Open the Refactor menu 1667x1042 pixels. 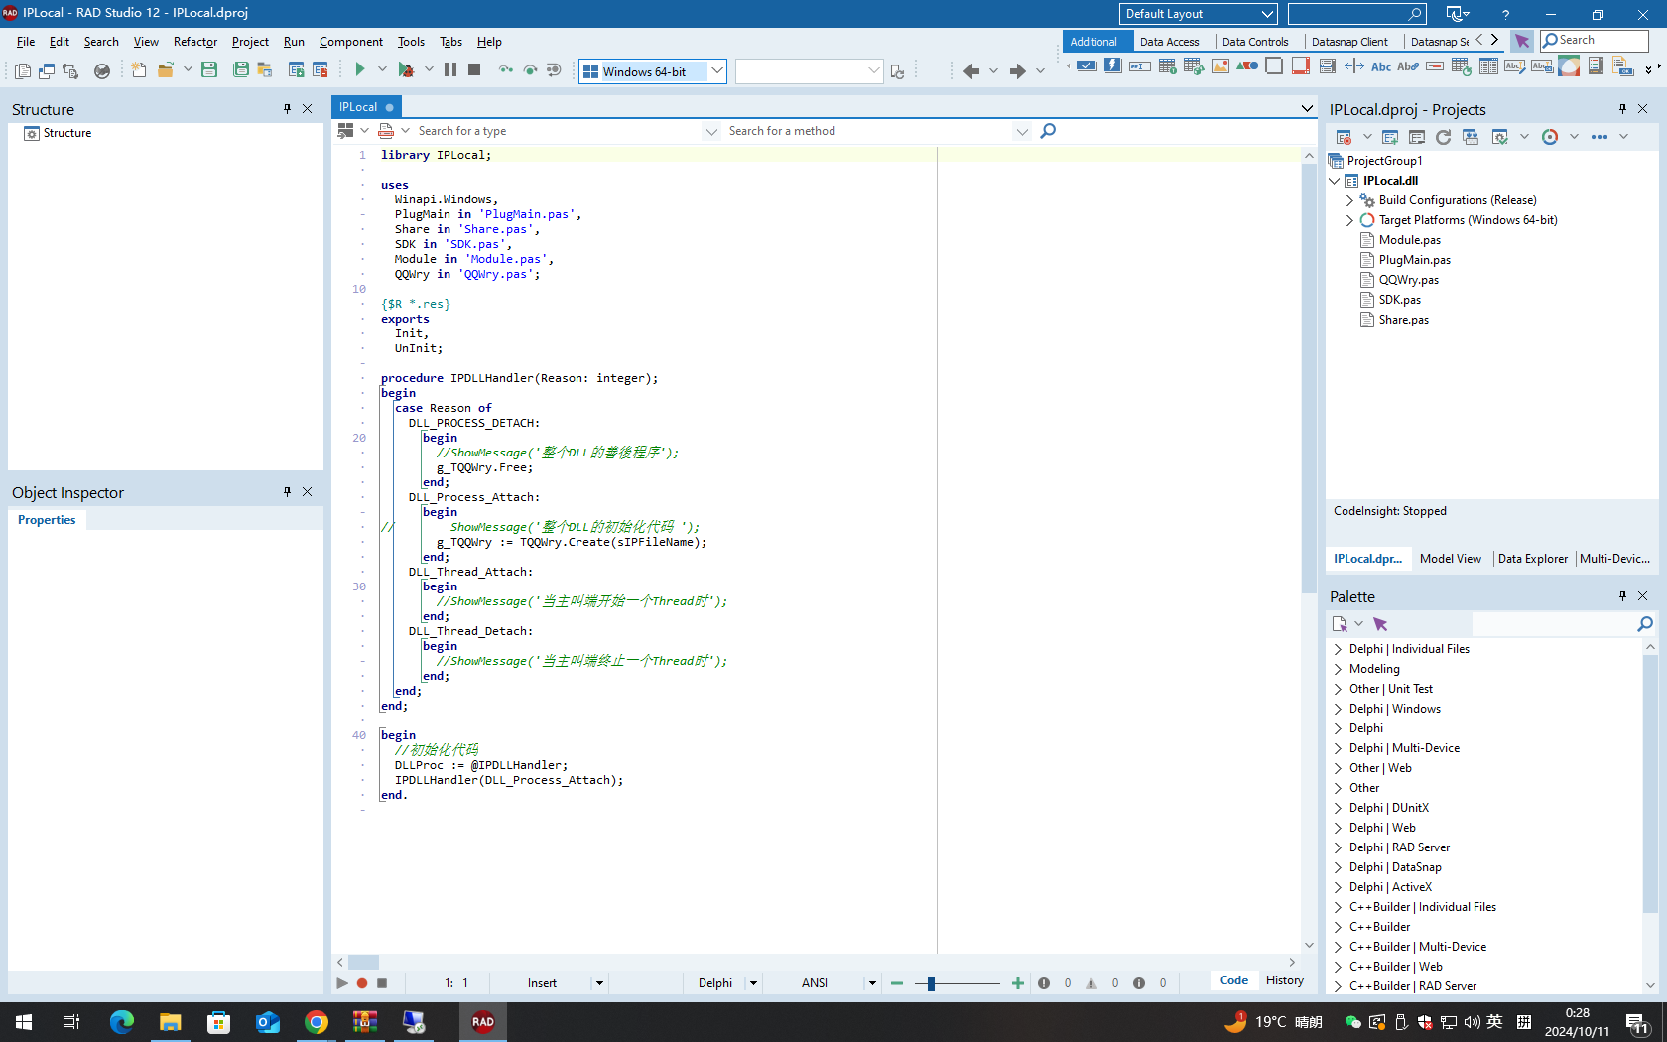(x=194, y=42)
